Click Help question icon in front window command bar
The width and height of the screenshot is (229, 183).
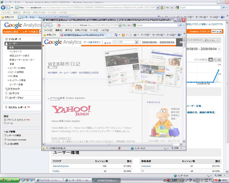tap(179, 35)
